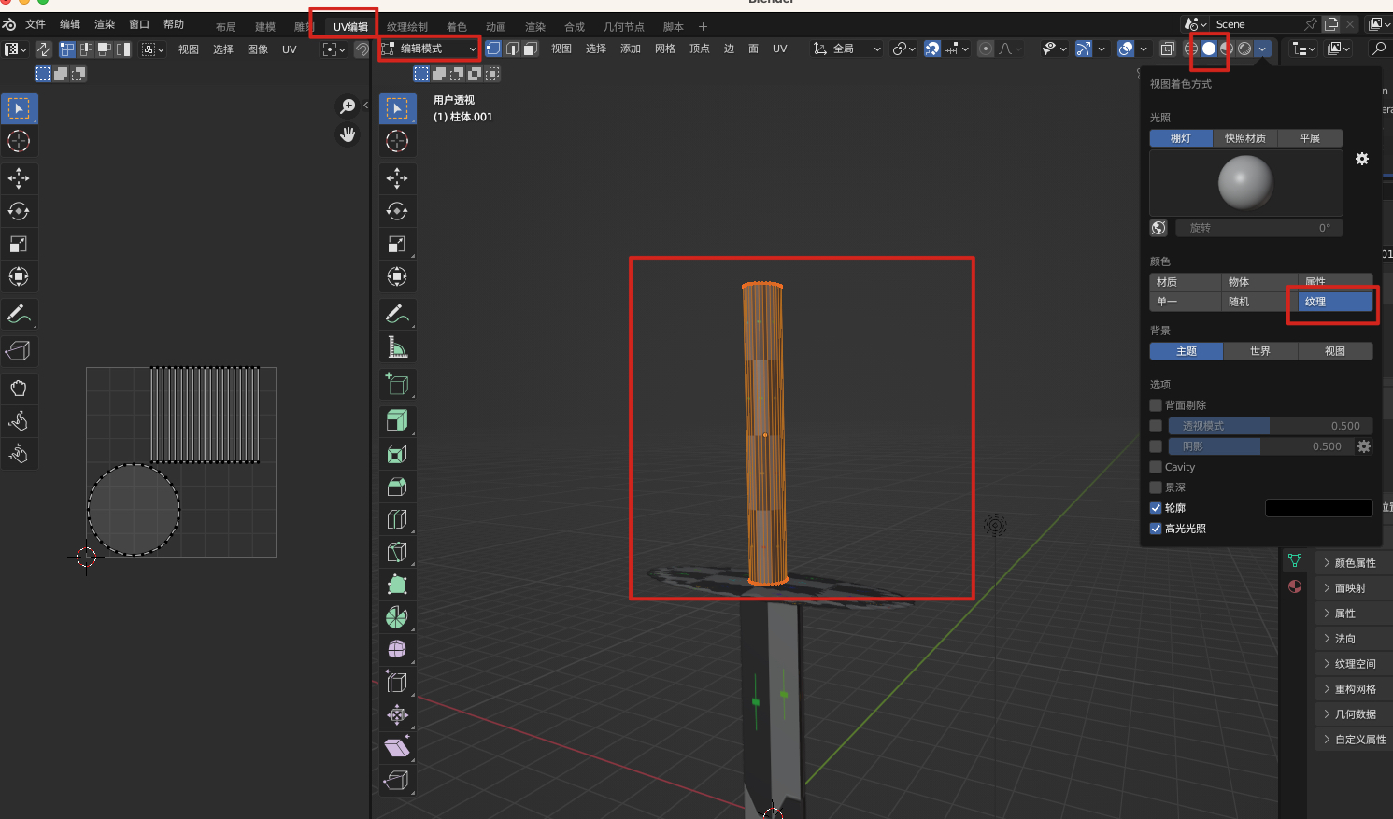
Task: Expand the 颜色属性 panel
Action: coord(1354,563)
